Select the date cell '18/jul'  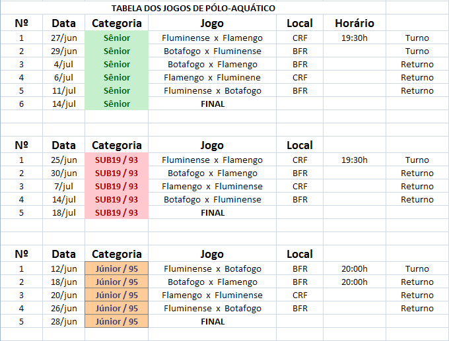(64, 212)
